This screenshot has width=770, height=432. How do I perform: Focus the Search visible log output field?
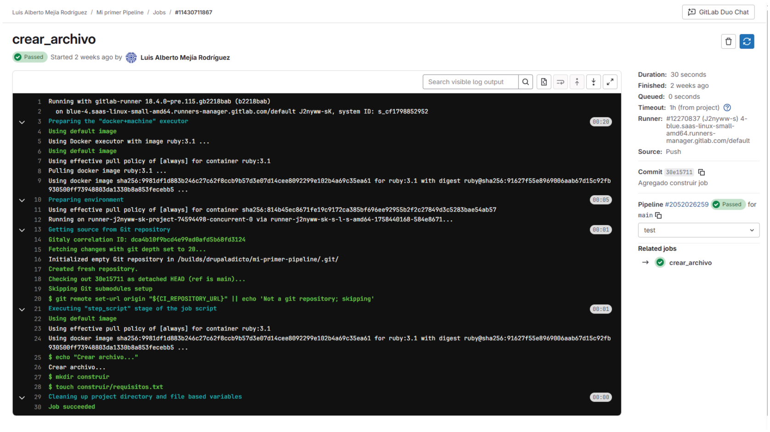click(x=470, y=82)
